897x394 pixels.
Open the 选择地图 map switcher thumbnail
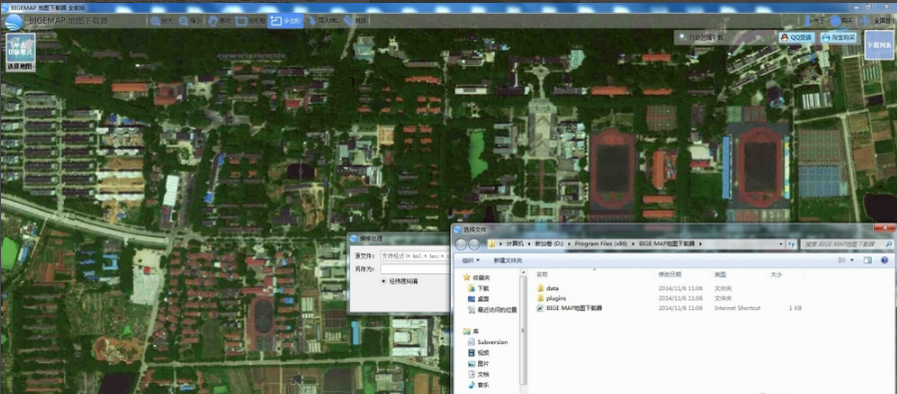(x=21, y=51)
